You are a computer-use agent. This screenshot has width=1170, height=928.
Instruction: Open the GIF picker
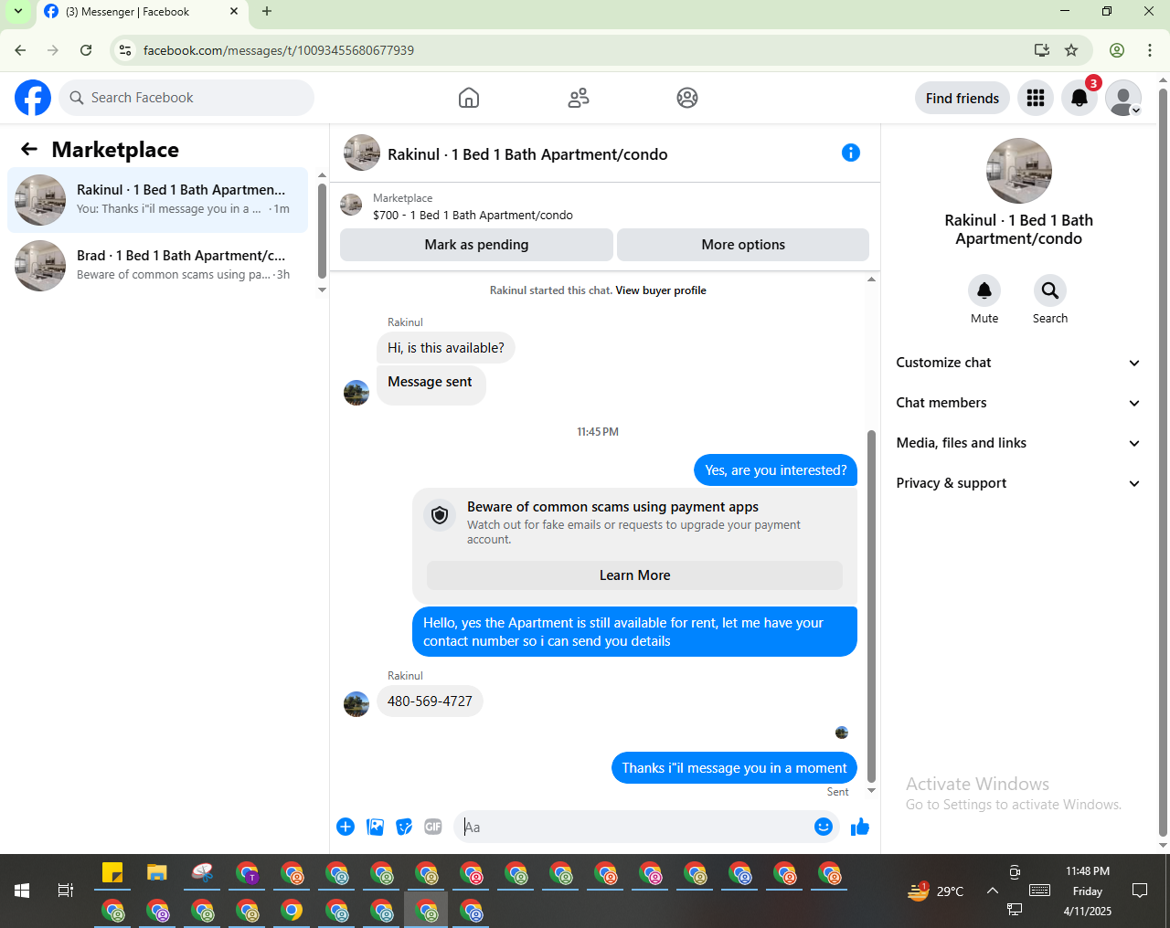pyautogui.click(x=433, y=827)
